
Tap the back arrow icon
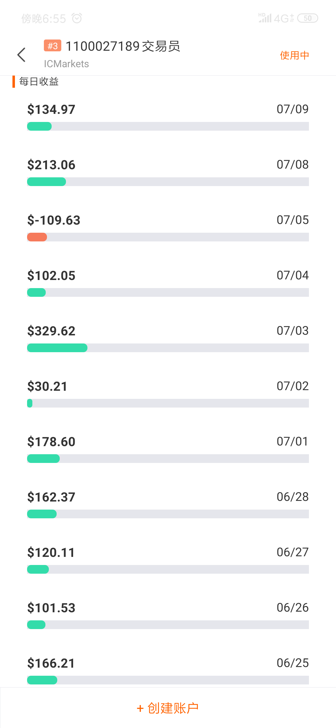coord(21,55)
